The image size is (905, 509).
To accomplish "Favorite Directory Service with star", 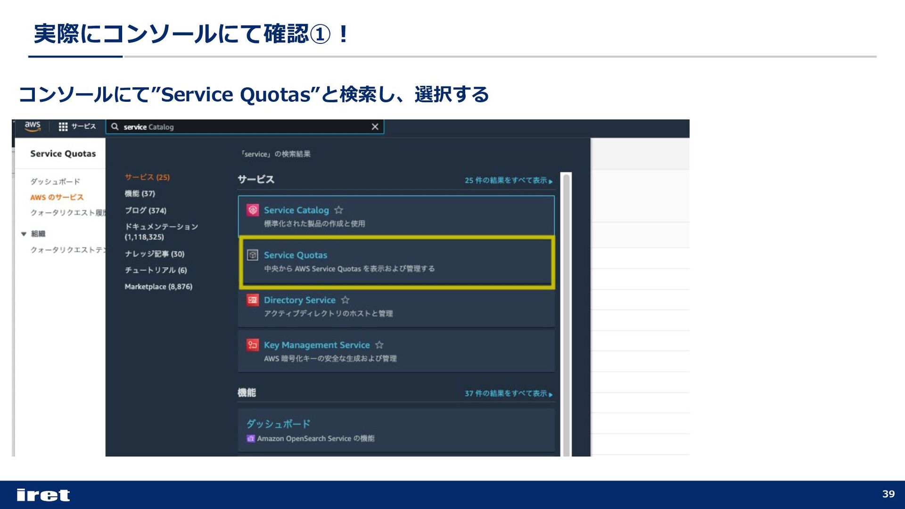I will [x=346, y=300].
